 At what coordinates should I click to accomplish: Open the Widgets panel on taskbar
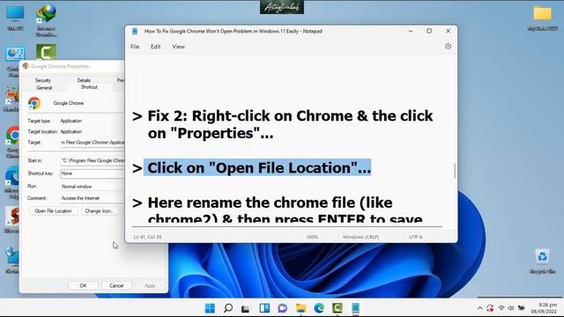point(264,308)
